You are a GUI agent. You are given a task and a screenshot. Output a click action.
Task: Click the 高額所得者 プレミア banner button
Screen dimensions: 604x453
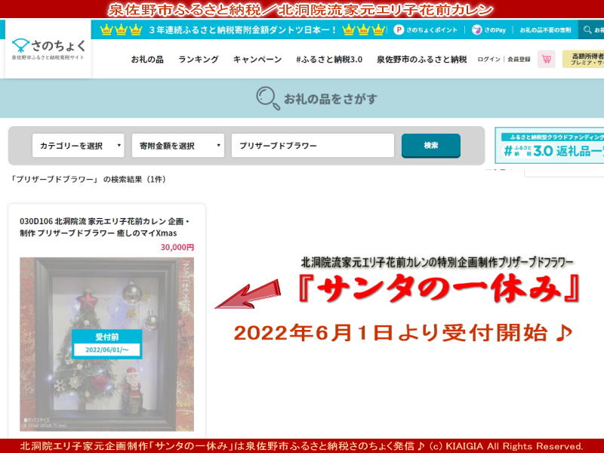(x=583, y=60)
